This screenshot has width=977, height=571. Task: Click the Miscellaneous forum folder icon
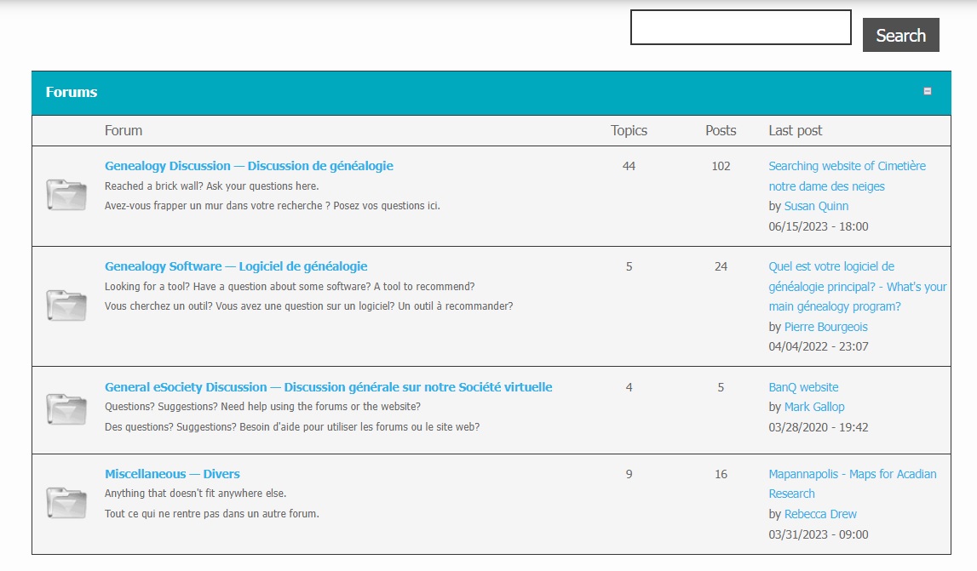[66, 503]
